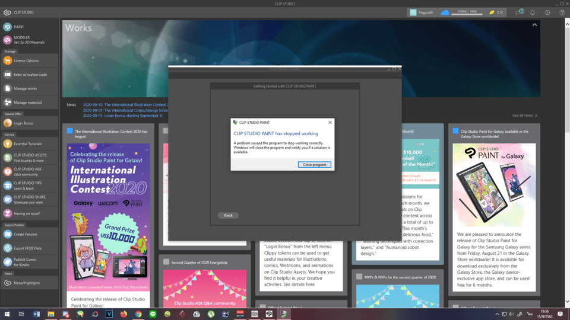Open CLIP STUDIO SHARE

click(29, 200)
